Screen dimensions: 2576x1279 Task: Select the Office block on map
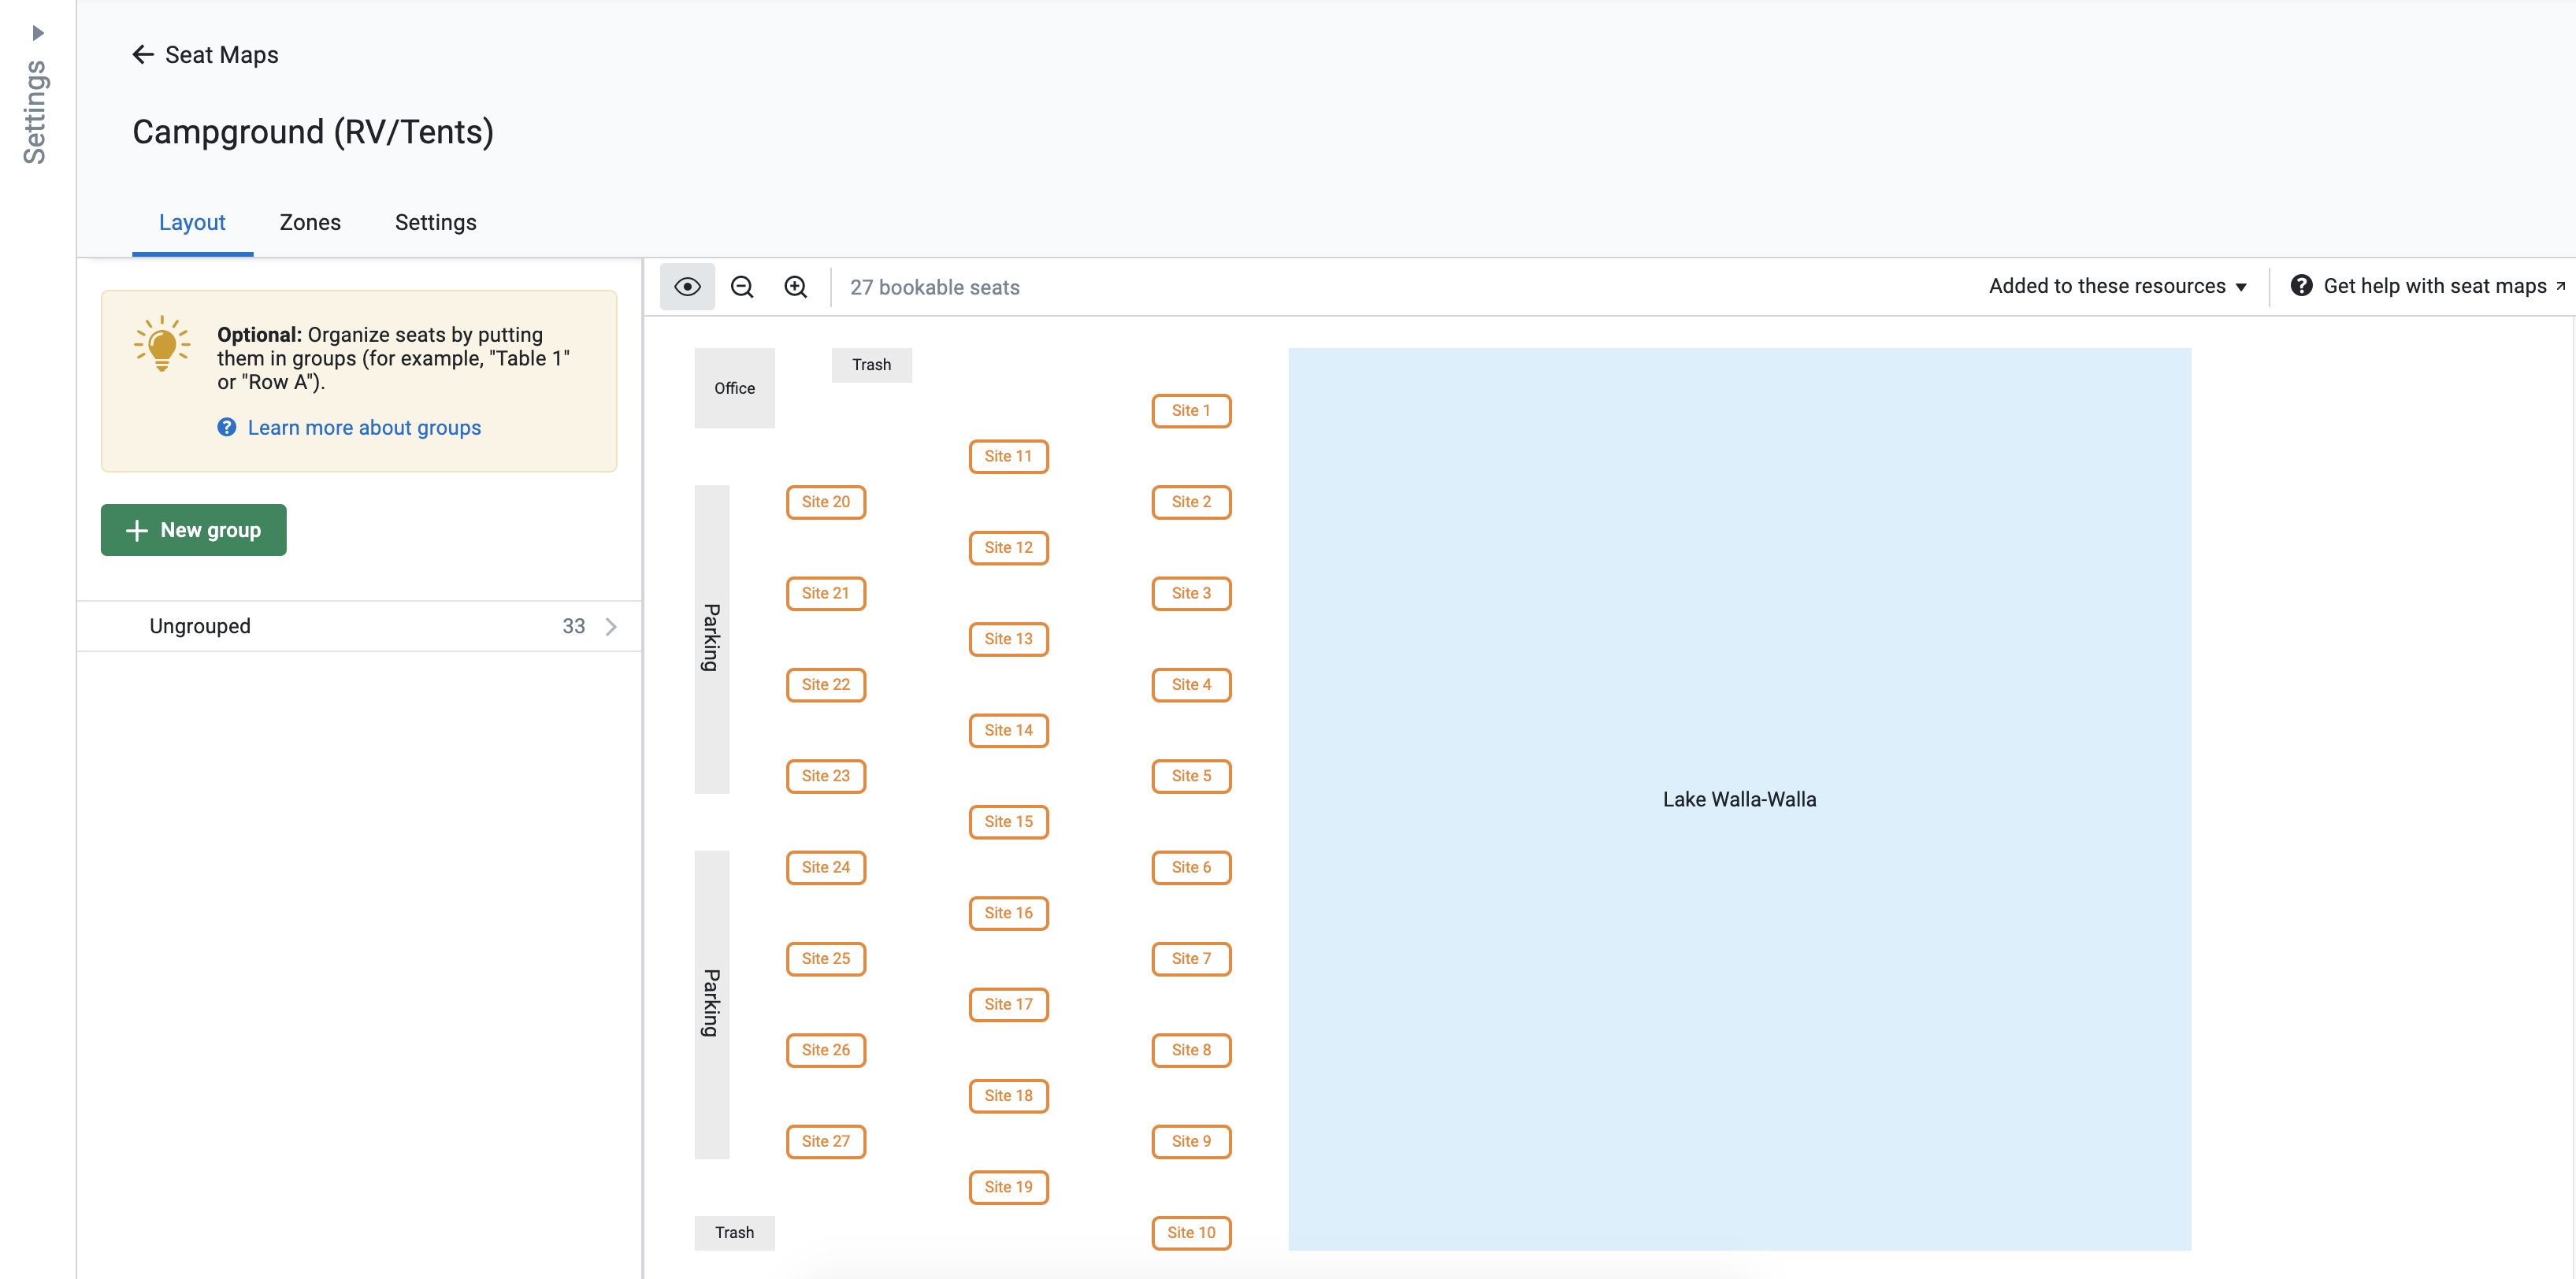pyautogui.click(x=734, y=388)
